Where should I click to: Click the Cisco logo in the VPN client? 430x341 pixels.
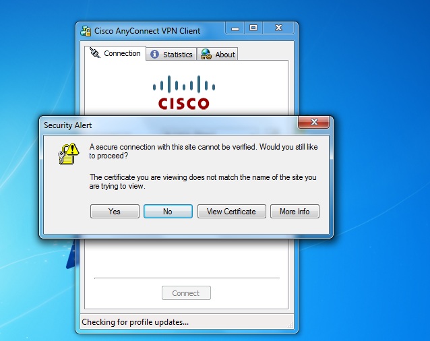click(184, 92)
